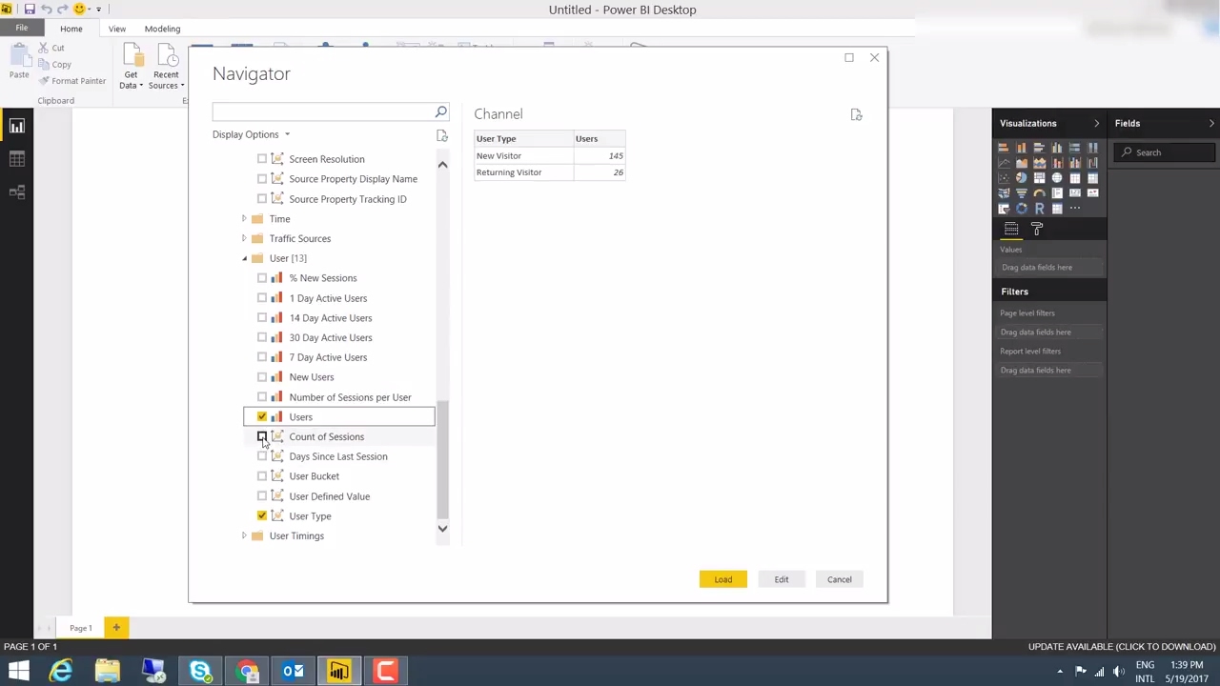Click the Navigator tree vertical scrollbar thumb
This screenshot has width=1220, height=686.
click(x=442, y=459)
